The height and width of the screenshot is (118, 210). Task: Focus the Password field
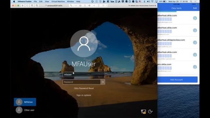tap(81, 82)
